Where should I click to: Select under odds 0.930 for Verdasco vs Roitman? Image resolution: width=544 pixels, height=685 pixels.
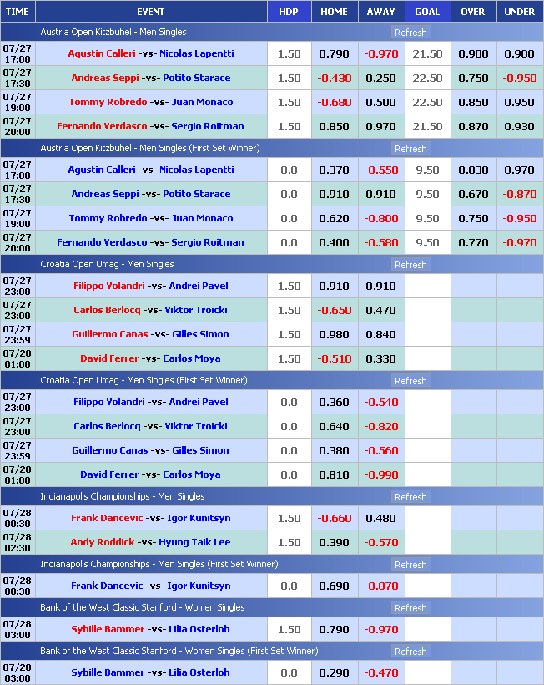click(519, 127)
